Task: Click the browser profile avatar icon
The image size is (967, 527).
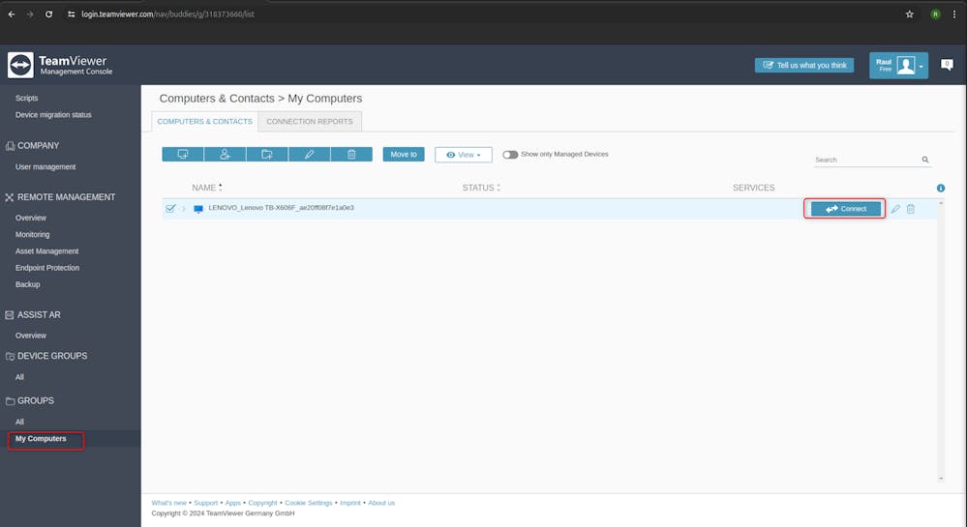Action: [x=936, y=15]
